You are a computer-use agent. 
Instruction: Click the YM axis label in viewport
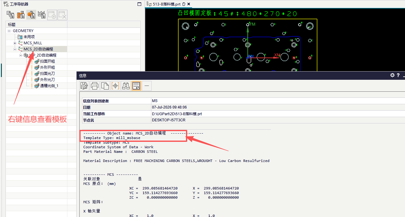252,24
